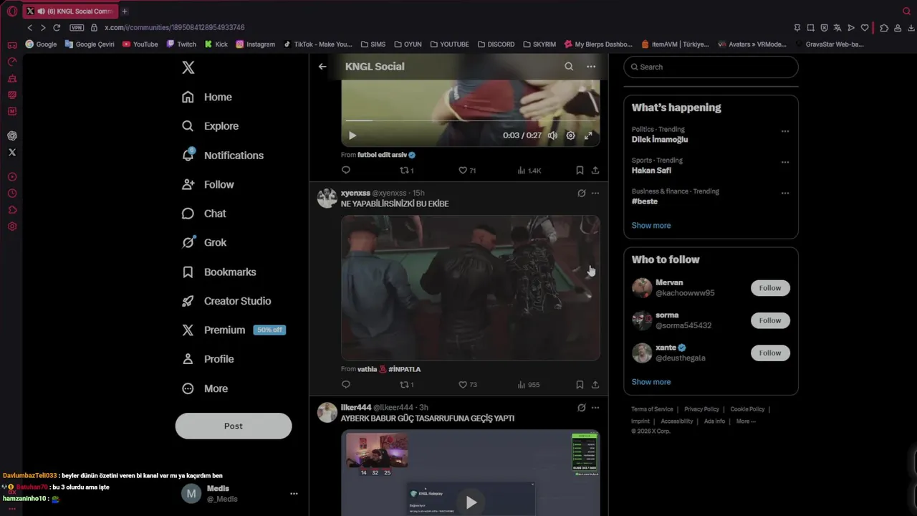
Task: View analytics showing 1.4K views
Action: pos(529,171)
